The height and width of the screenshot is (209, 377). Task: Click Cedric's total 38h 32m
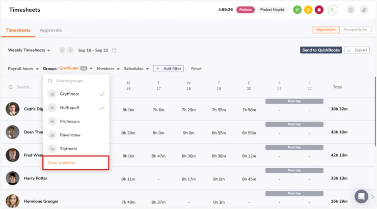tap(339, 109)
